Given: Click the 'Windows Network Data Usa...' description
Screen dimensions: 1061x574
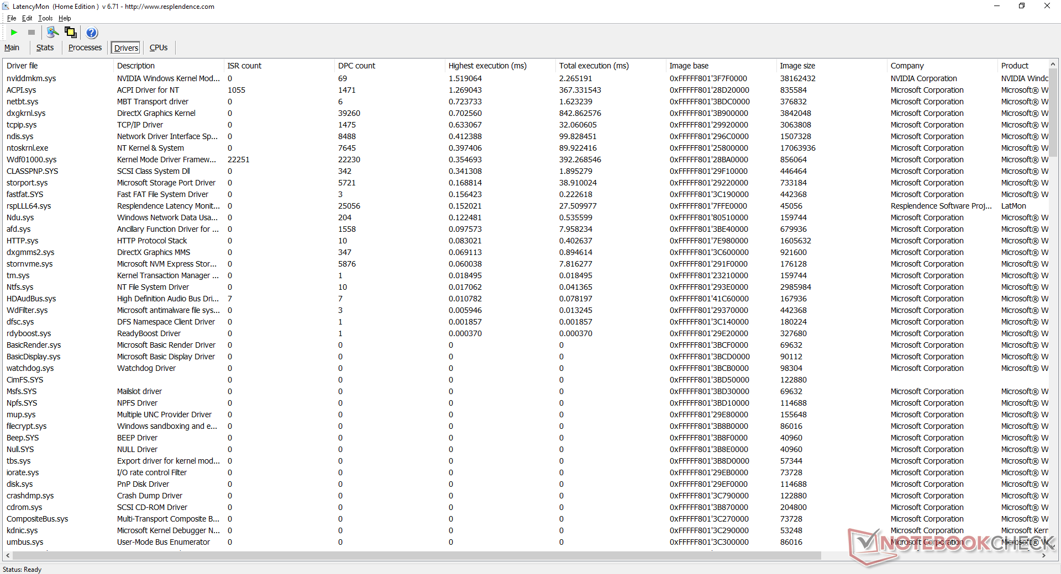Looking at the screenshot, I should coord(167,217).
